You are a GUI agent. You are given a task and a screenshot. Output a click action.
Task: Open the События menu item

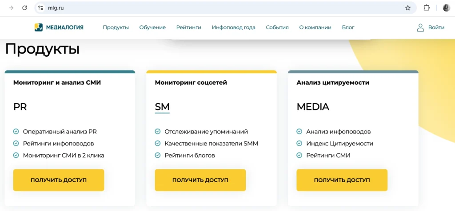coord(277,27)
